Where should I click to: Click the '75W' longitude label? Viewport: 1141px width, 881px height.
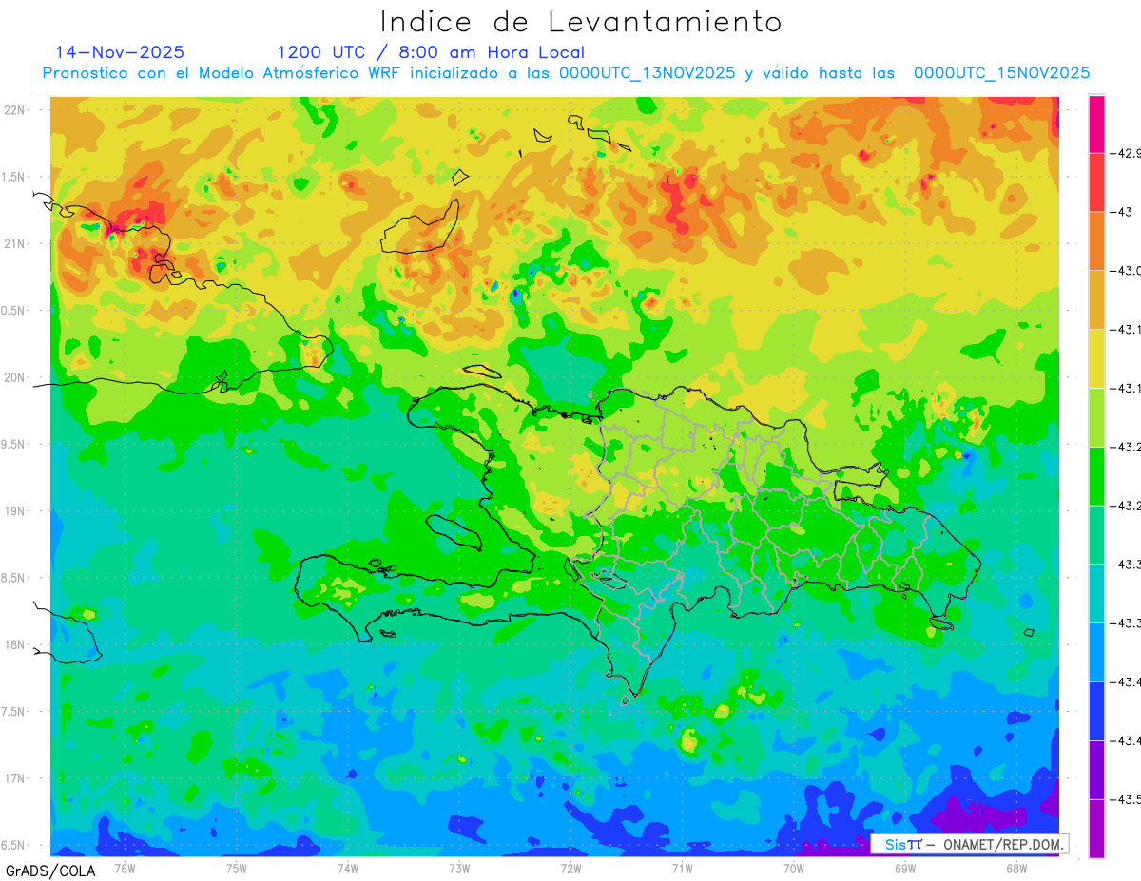click(237, 868)
